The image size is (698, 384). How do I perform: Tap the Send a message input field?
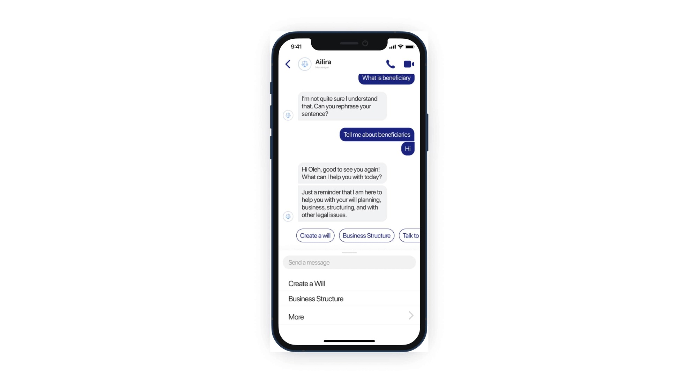pos(349,263)
